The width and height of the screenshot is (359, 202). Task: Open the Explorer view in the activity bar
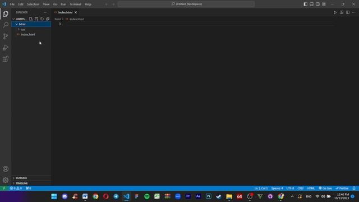pos(6,13)
